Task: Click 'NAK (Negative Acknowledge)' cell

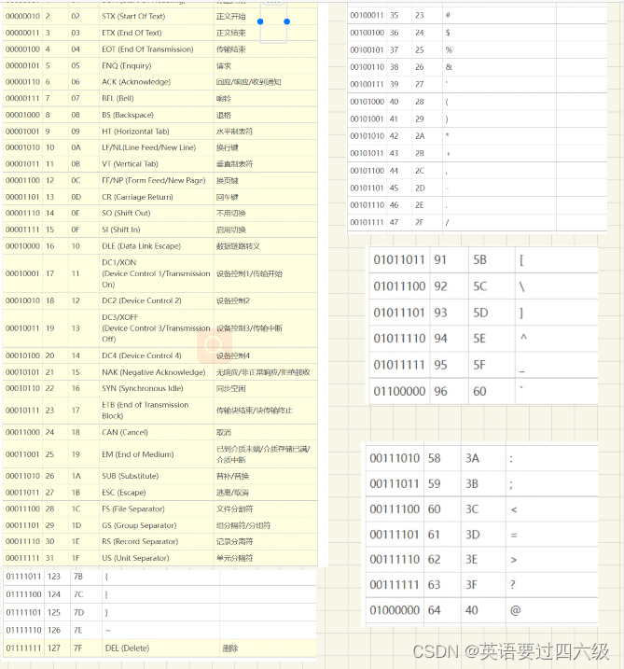Action: pos(154,372)
